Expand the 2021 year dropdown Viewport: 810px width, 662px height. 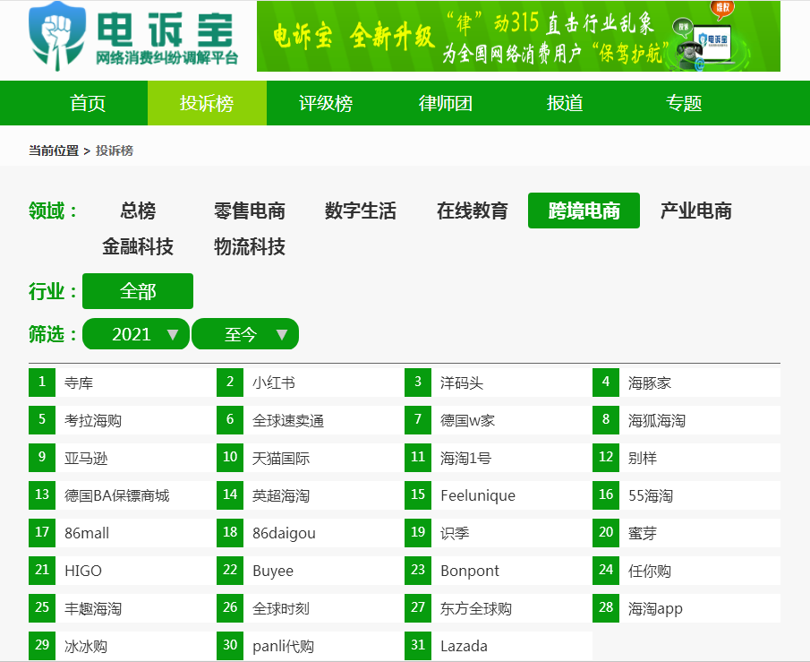pos(136,334)
